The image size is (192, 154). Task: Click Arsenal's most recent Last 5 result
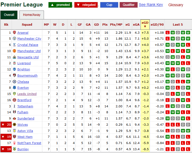tap(188, 33)
